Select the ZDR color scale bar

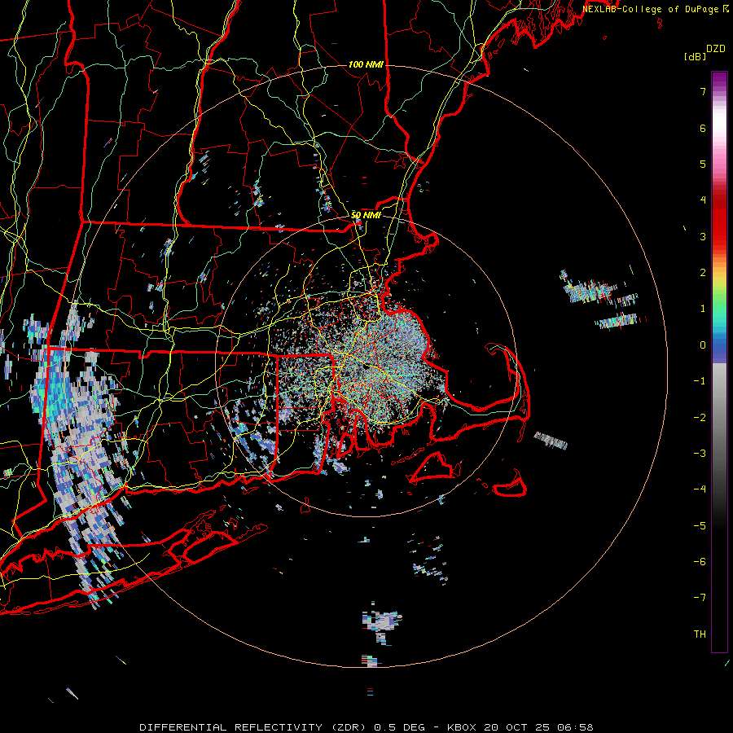719,362
